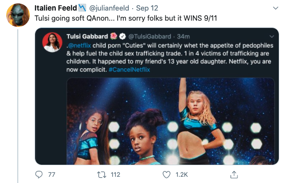Click the 1.2K likes count

(182, 175)
